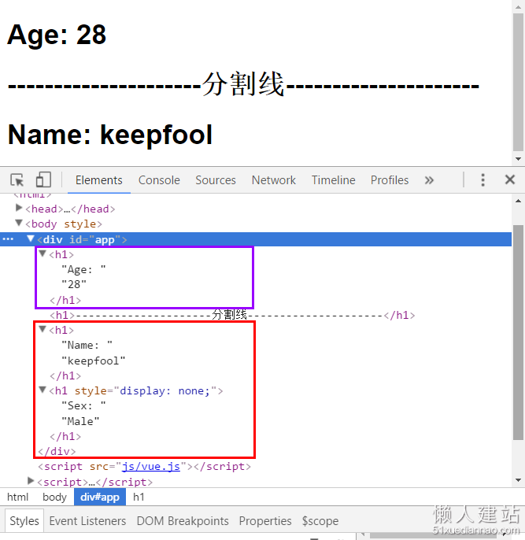Click html in the breadcrumb bar
Image resolution: width=525 pixels, height=540 pixels.
[18, 497]
